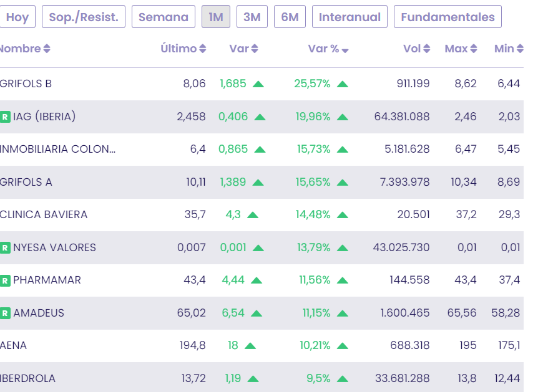The height and width of the screenshot is (392, 533).
Task: Switch to the Semana tab
Action: [164, 17]
